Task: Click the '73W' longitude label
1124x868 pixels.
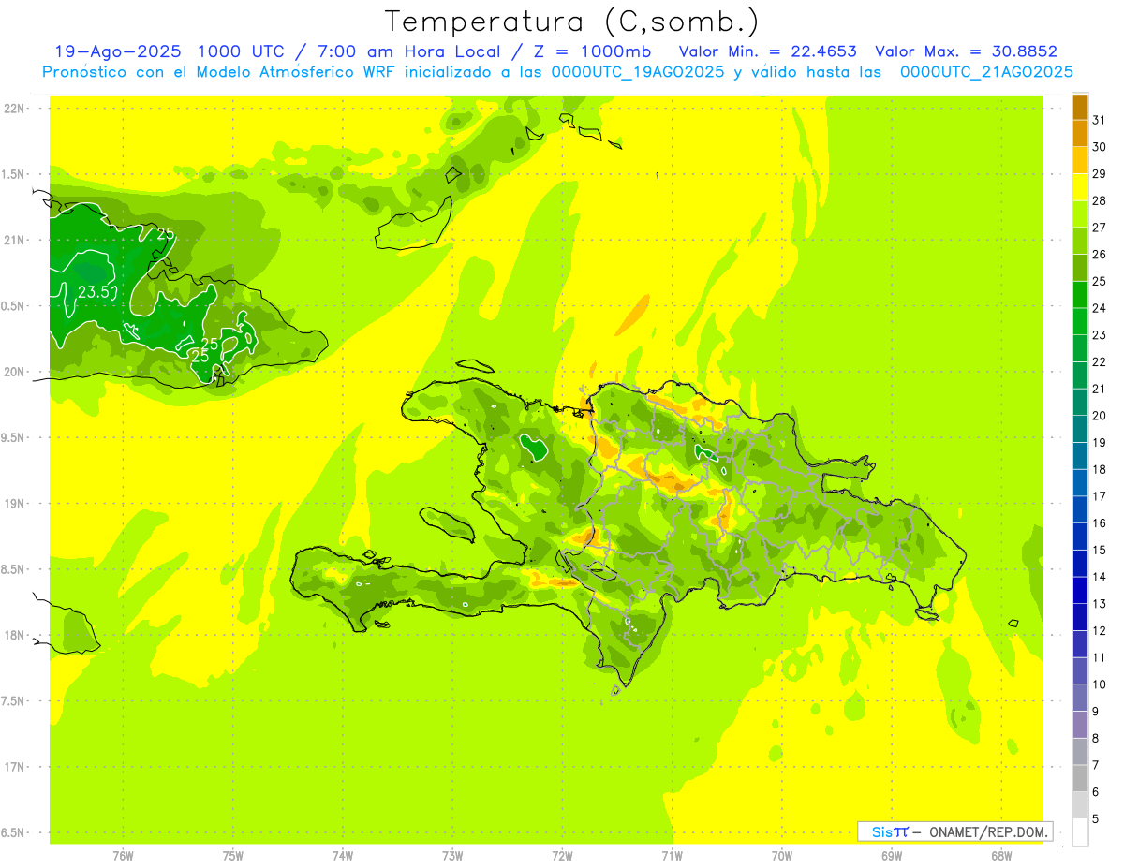Action: point(452,856)
